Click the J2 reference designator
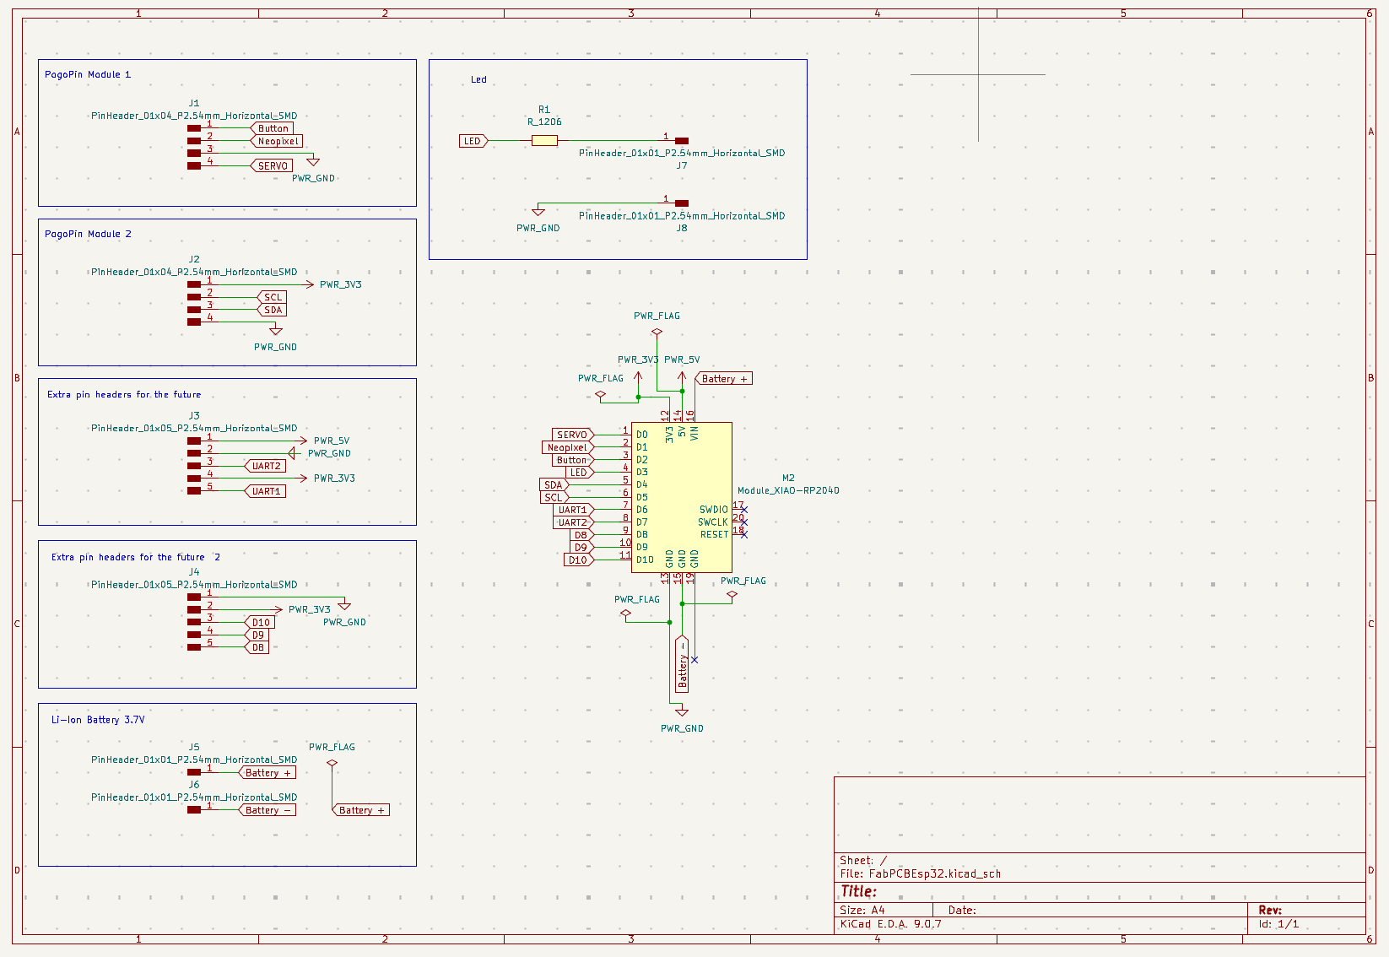The width and height of the screenshot is (1389, 957). click(x=194, y=259)
